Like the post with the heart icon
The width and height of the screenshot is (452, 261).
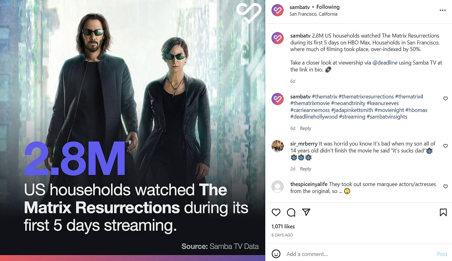pos(276,212)
